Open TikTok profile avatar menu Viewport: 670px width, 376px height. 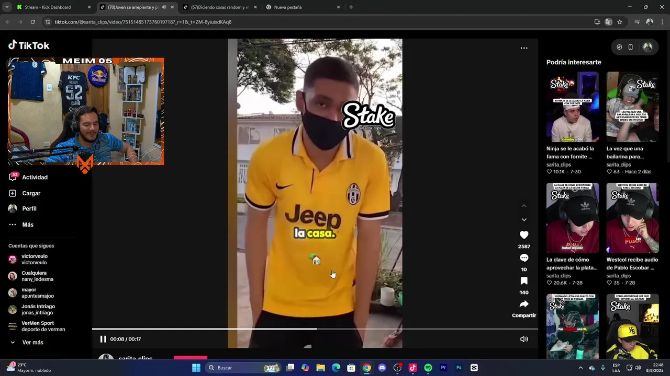click(647, 47)
